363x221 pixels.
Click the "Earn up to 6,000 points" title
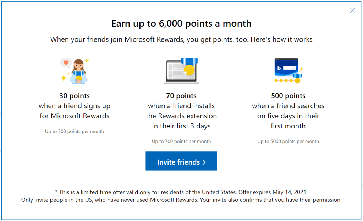pos(181,23)
